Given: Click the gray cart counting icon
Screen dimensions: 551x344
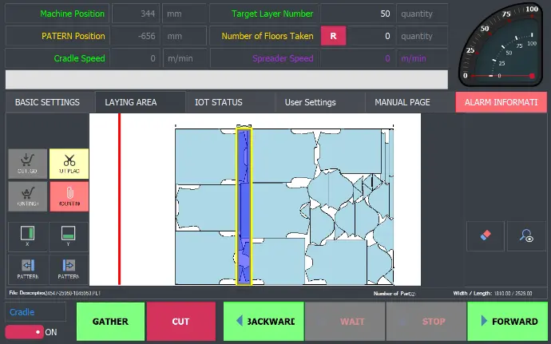Looking at the screenshot, I should (x=28, y=196).
